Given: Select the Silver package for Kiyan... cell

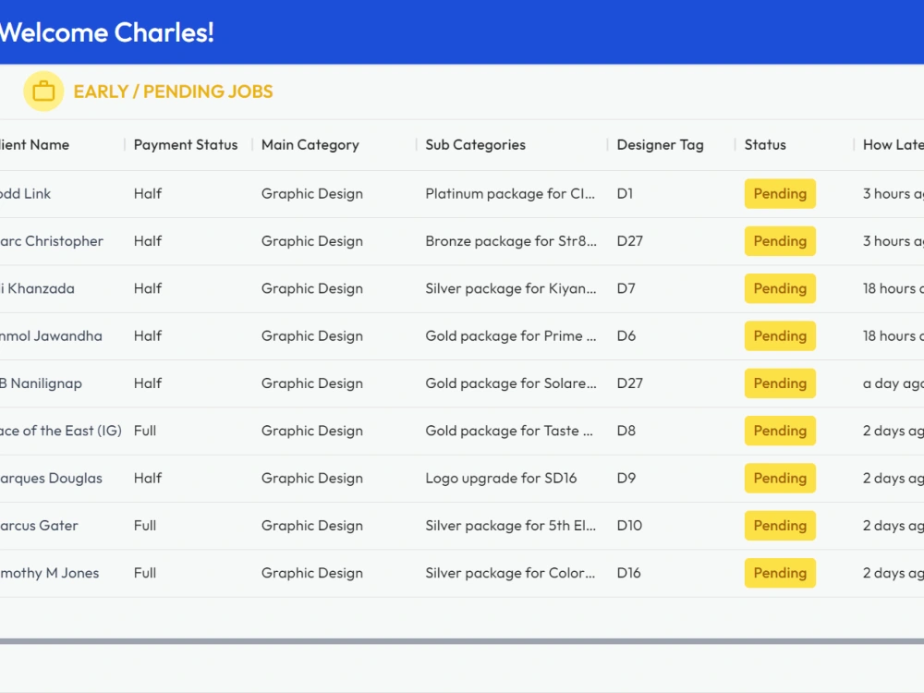Looking at the screenshot, I should 511,288.
